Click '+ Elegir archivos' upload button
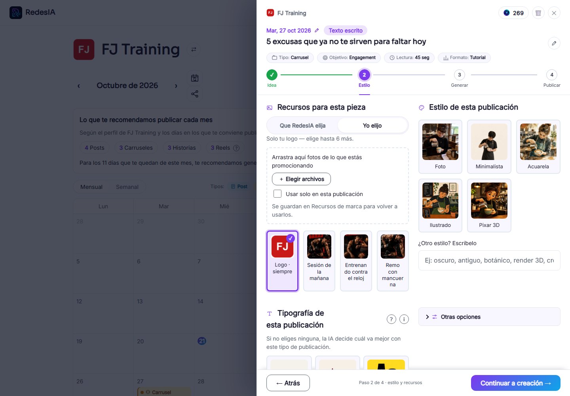 coord(301,179)
